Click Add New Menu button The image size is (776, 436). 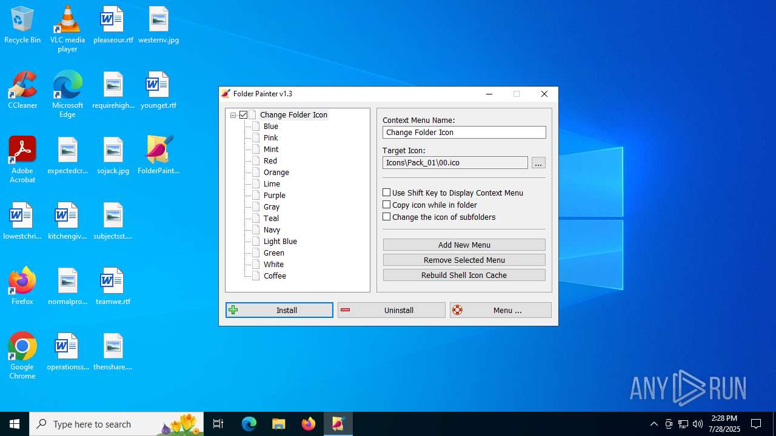coord(464,245)
